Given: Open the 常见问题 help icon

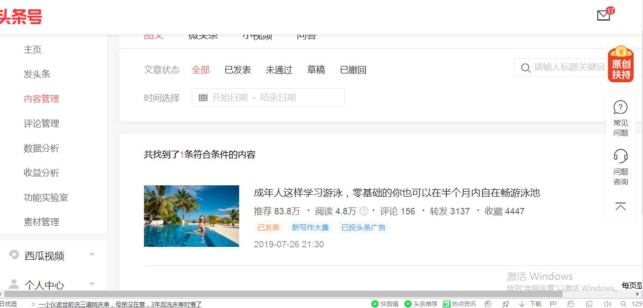Looking at the screenshot, I should [620, 106].
